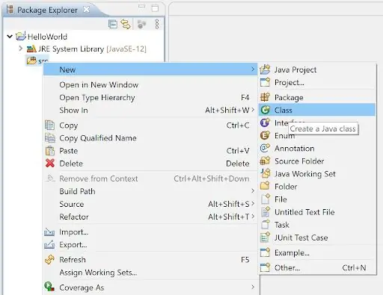Click the Delete shortcut label at right
Screen dimensions: 383x295
point(238,164)
